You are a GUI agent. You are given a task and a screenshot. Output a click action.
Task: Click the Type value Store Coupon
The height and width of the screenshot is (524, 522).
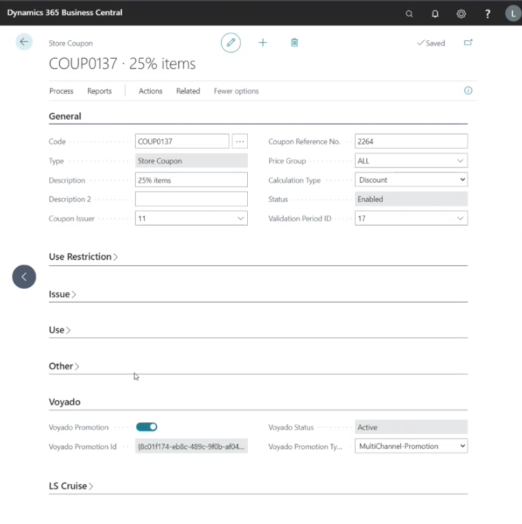click(x=191, y=161)
